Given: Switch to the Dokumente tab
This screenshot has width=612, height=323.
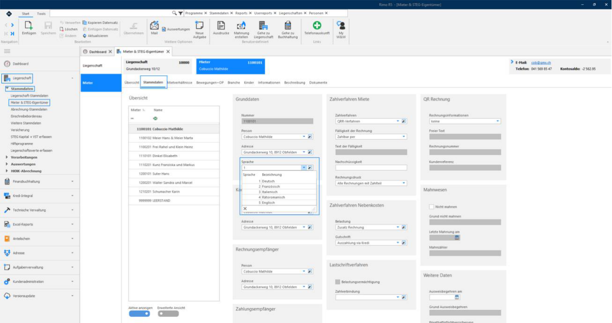Looking at the screenshot, I should pyautogui.click(x=318, y=83).
